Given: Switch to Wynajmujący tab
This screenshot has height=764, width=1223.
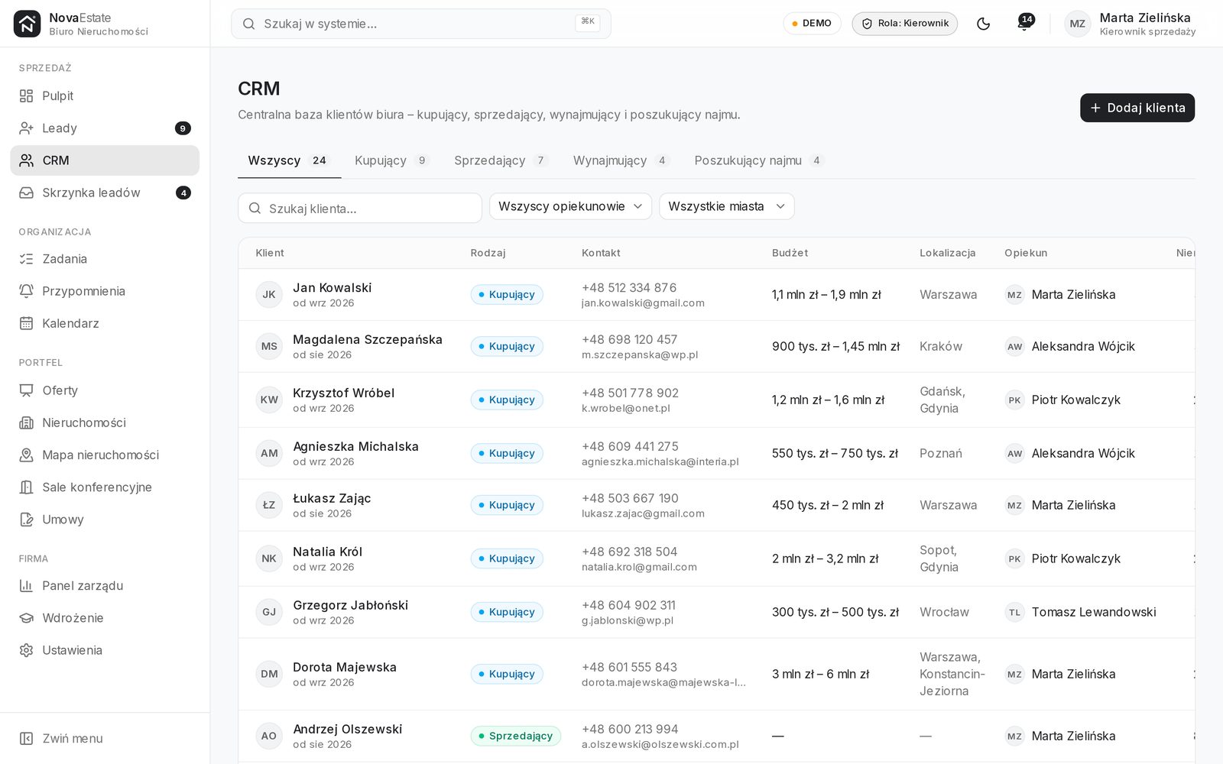Looking at the screenshot, I should tap(621, 160).
